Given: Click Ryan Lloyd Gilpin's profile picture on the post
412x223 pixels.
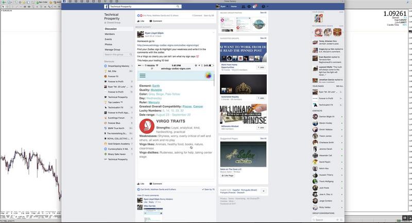Looking at the screenshot, I should (x=140, y=34).
